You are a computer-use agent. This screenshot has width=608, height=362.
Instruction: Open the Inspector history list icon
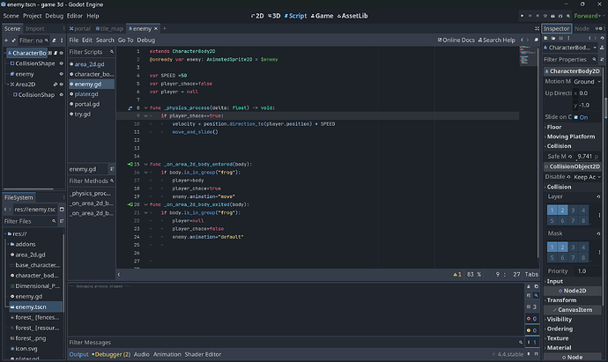pos(602,38)
